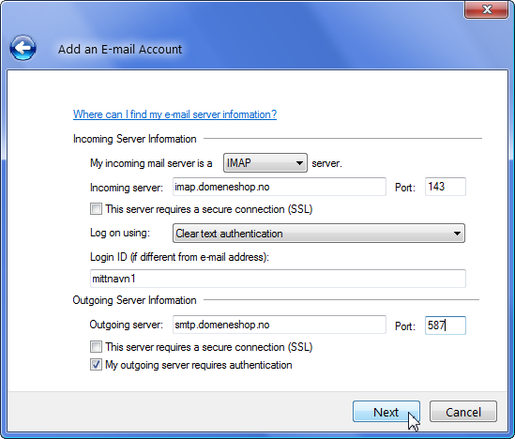Click the Outgoing Server Information heading
515x439 pixels.
pyautogui.click(x=135, y=300)
